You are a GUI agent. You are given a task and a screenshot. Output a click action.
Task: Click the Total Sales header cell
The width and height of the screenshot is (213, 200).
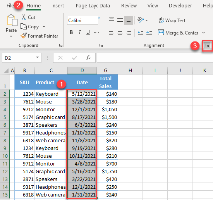107,82
